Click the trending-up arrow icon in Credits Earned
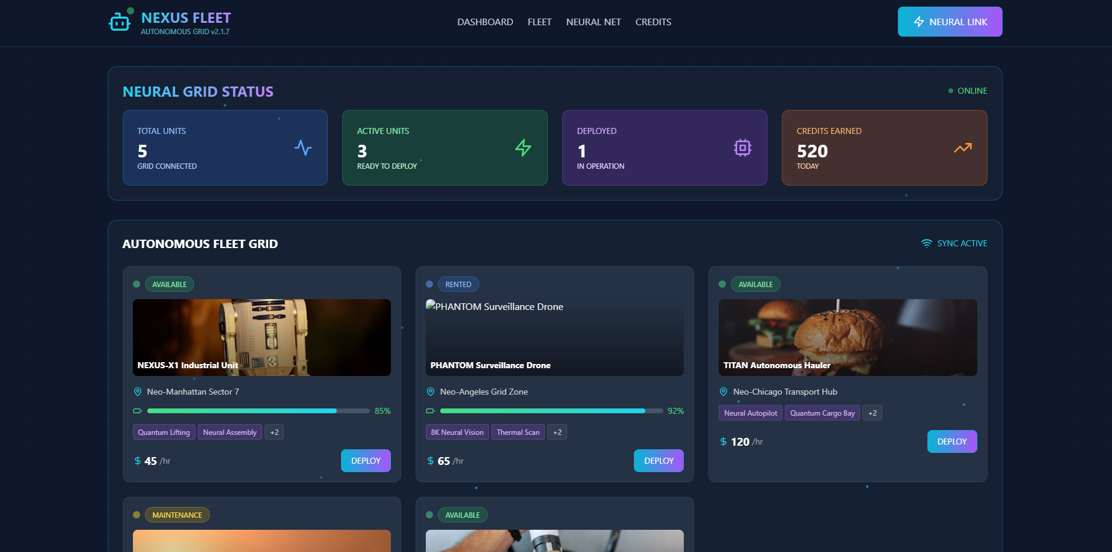The height and width of the screenshot is (552, 1112). [963, 148]
